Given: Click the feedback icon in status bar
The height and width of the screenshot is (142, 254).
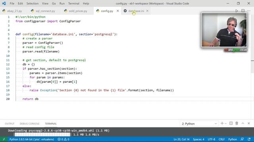Looking at the screenshot, I should click(x=242, y=139).
